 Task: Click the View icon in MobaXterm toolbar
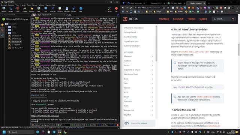click(39, 9)
